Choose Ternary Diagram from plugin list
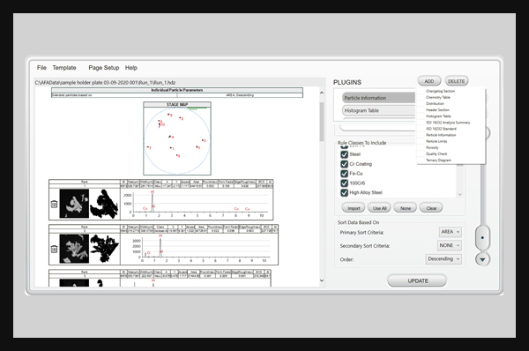The width and height of the screenshot is (529, 351). point(438,161)
